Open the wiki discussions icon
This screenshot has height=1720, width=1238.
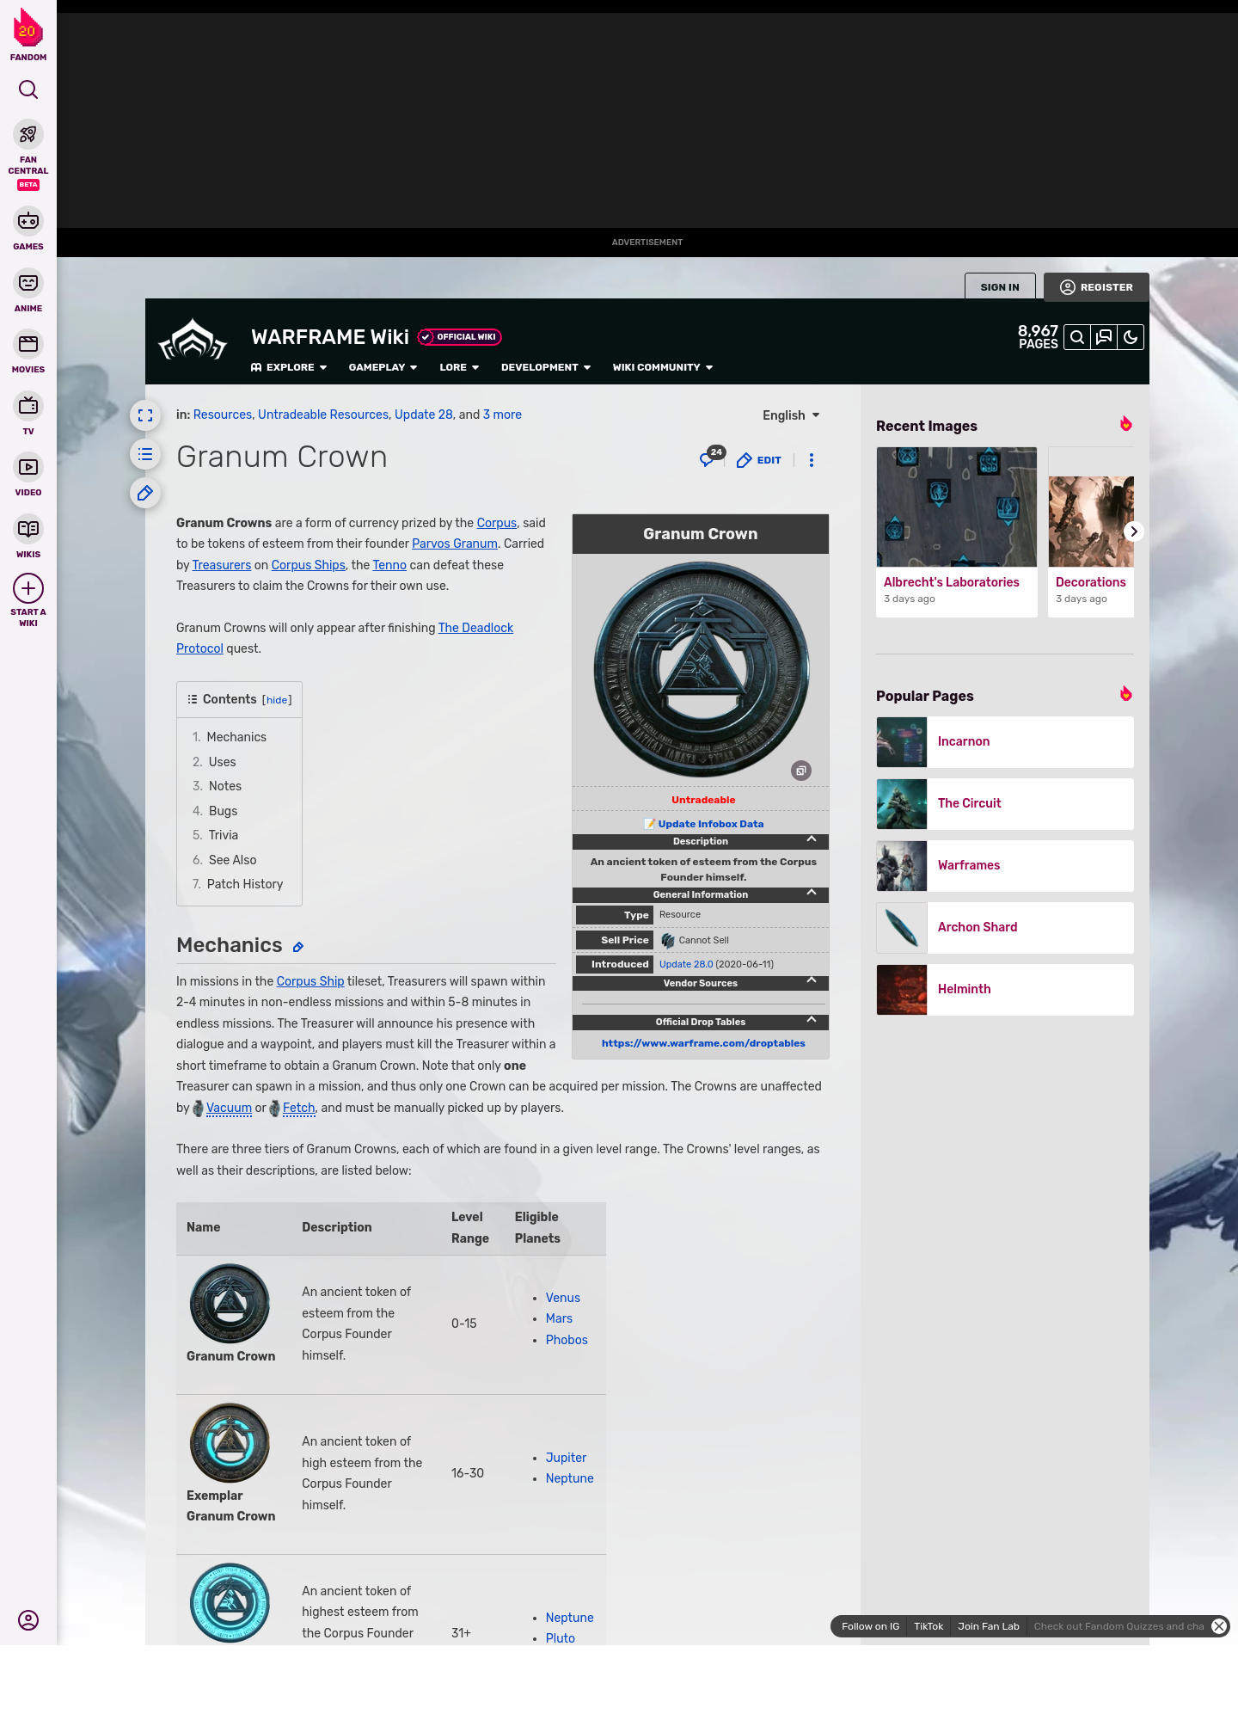[1104, 337]
